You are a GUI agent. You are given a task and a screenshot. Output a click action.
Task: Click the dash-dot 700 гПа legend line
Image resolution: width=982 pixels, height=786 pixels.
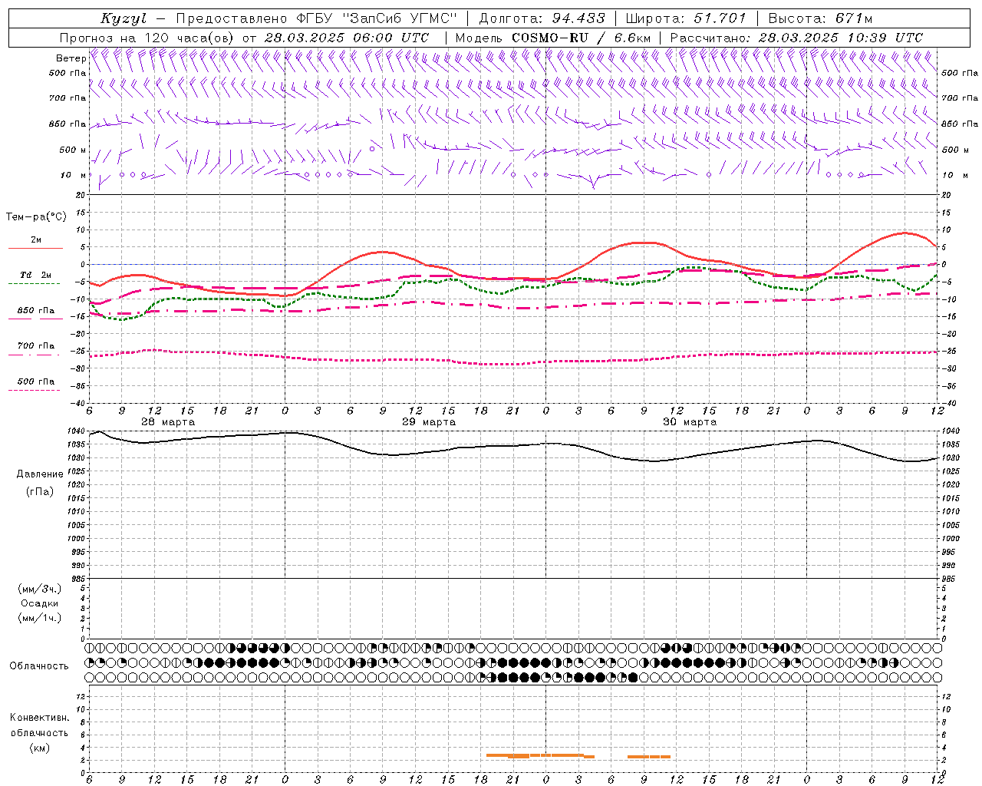point(35,355)
